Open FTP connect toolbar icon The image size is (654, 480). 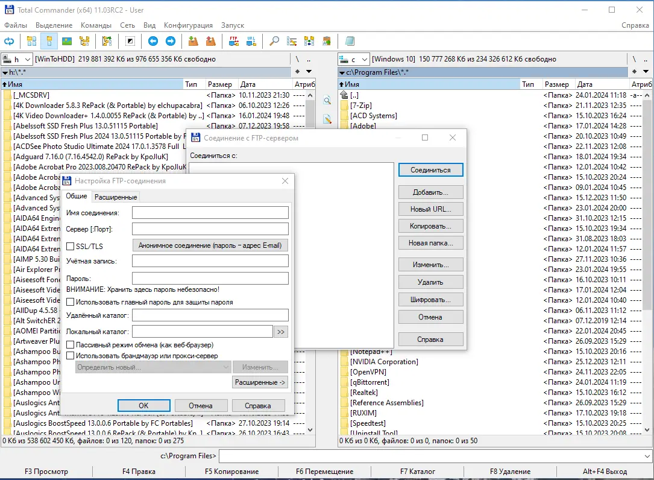click(234, 41)
